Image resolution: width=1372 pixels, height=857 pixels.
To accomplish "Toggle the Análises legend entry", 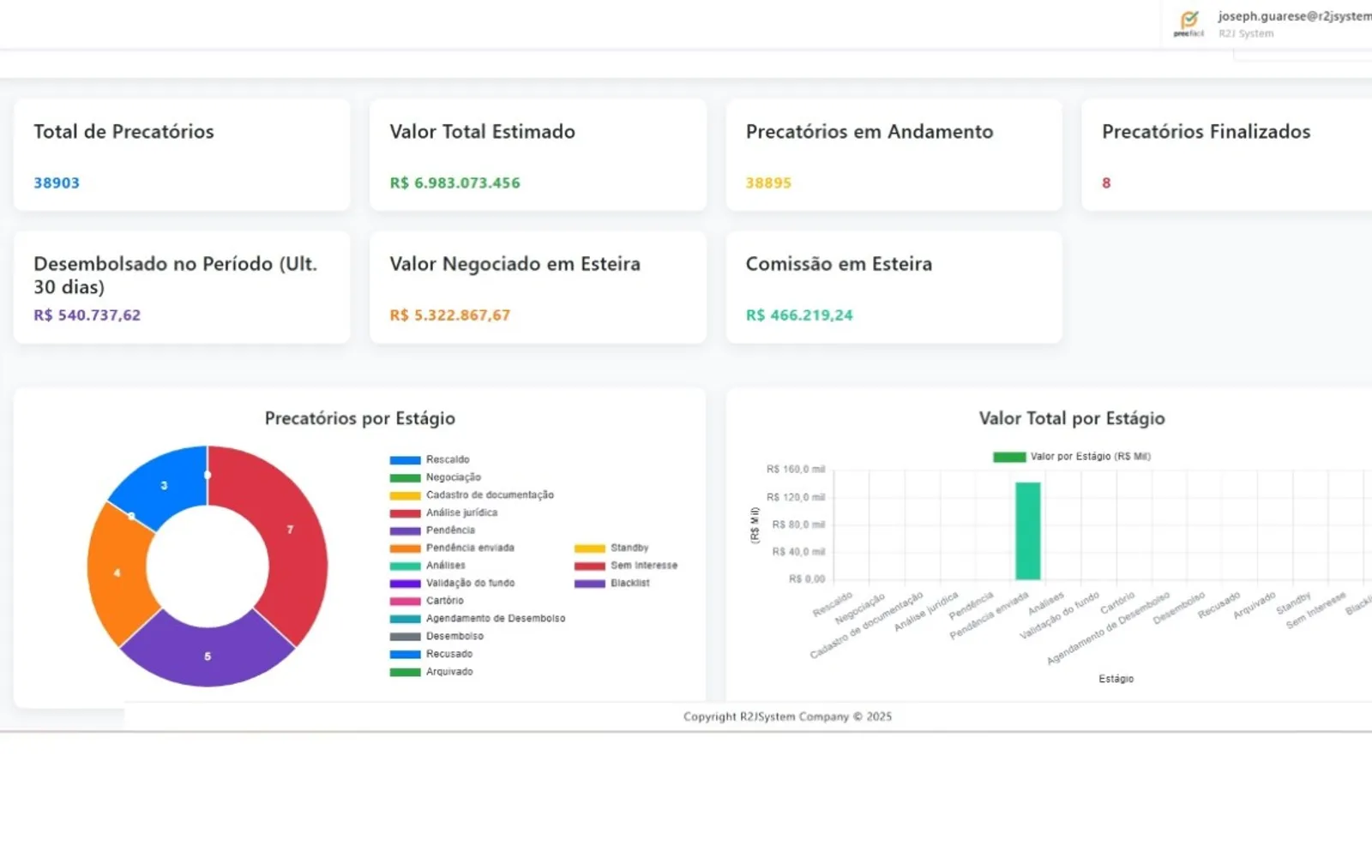I will [x=428, y=566].
